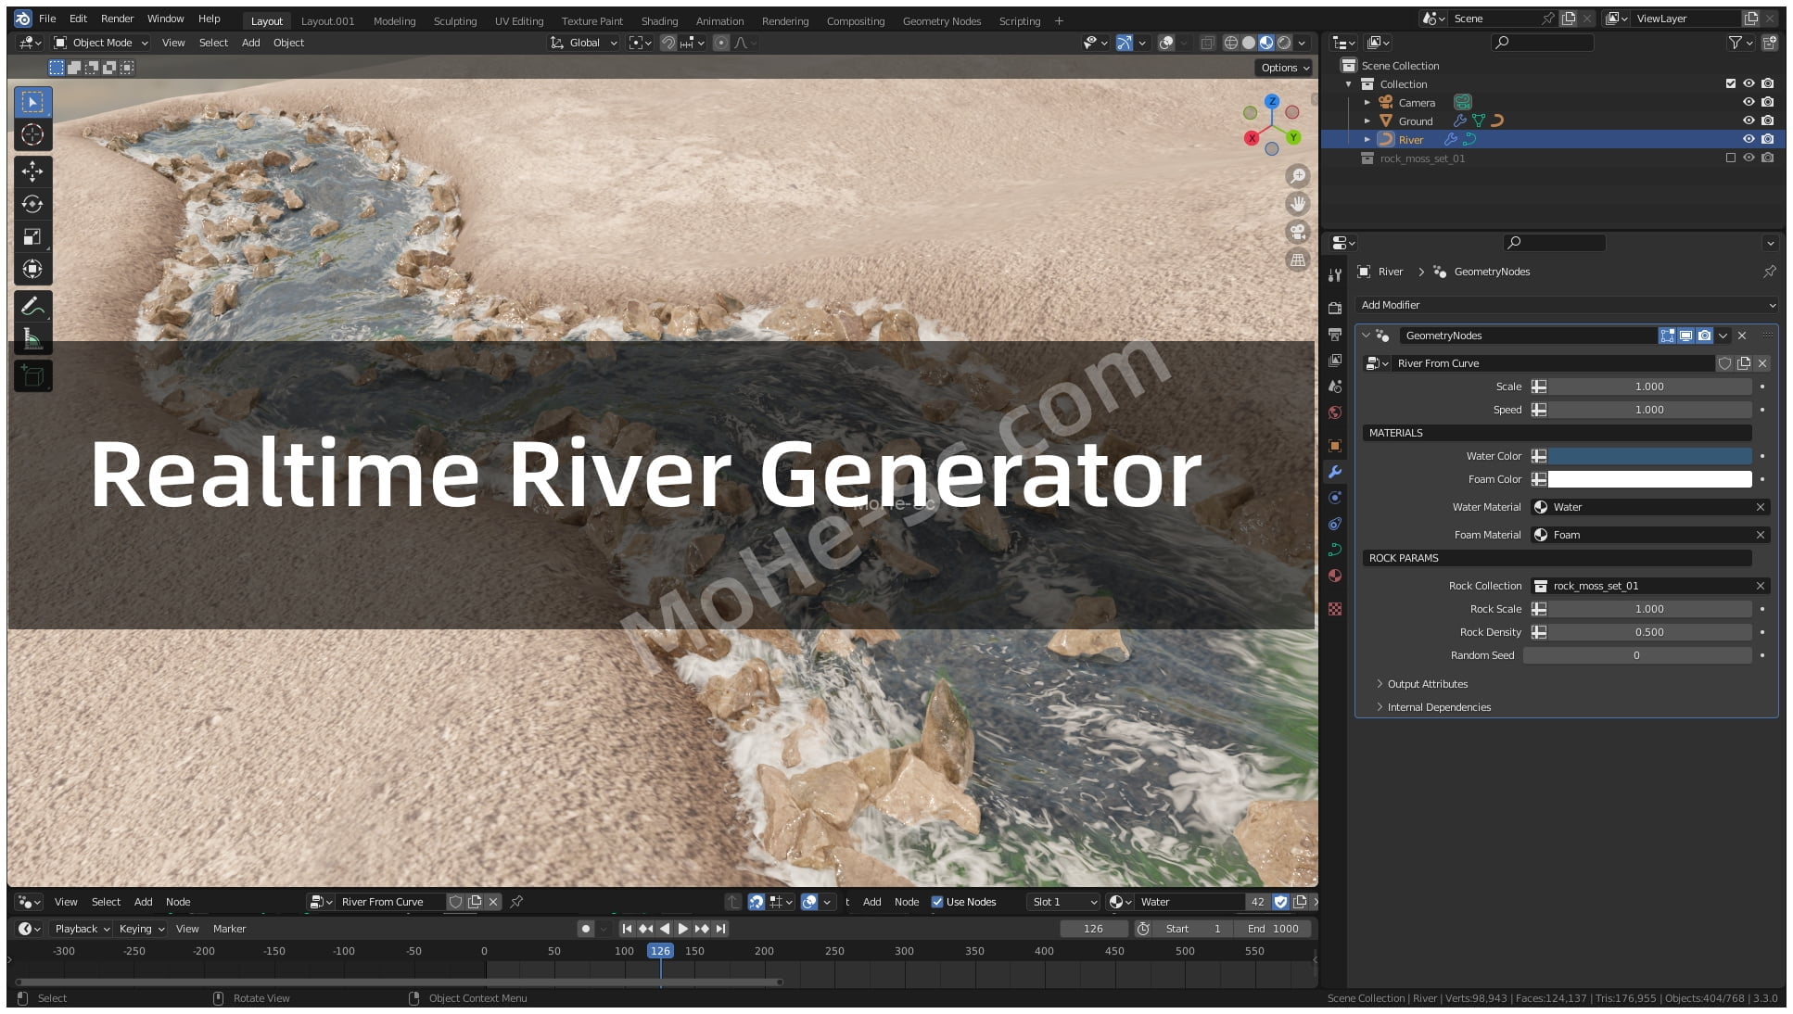The image size is (1793, 1014).
Task: Click the Rock Density value field
Action: (x=1649, y=632)
